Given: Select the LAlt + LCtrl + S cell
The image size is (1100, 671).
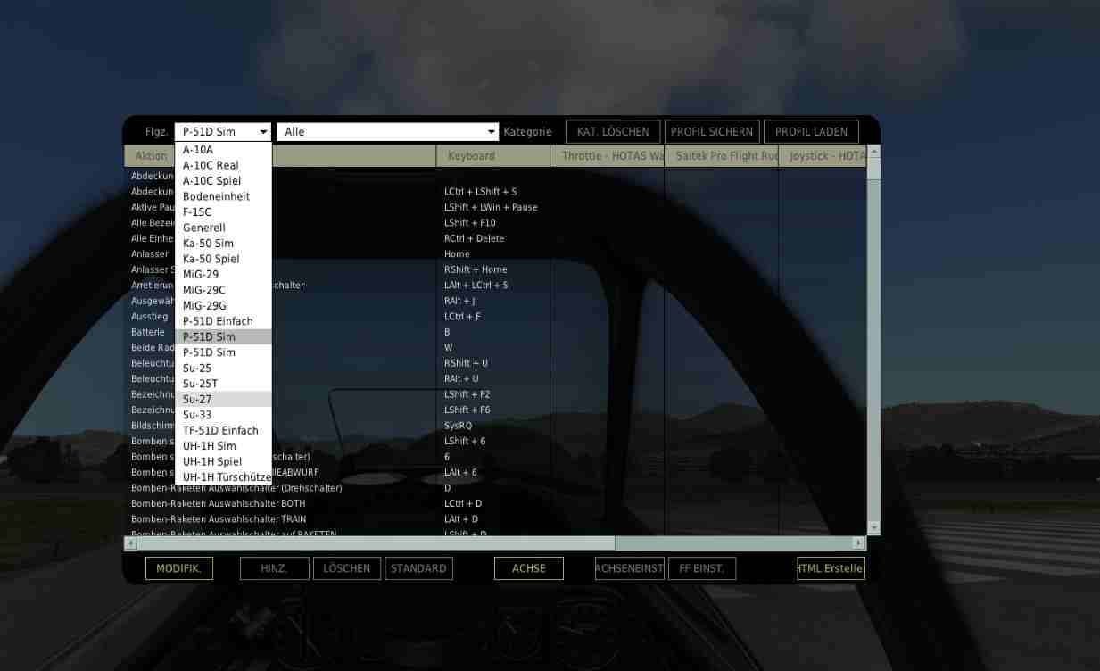Looking at the screenshot, I should (492, 286).
